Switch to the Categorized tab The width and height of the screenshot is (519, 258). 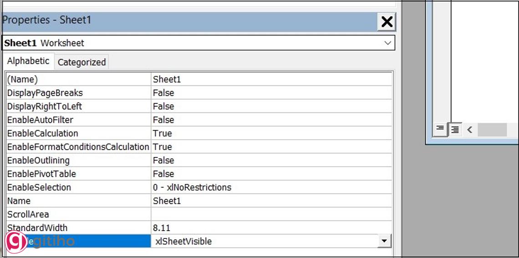pos(81,62)
